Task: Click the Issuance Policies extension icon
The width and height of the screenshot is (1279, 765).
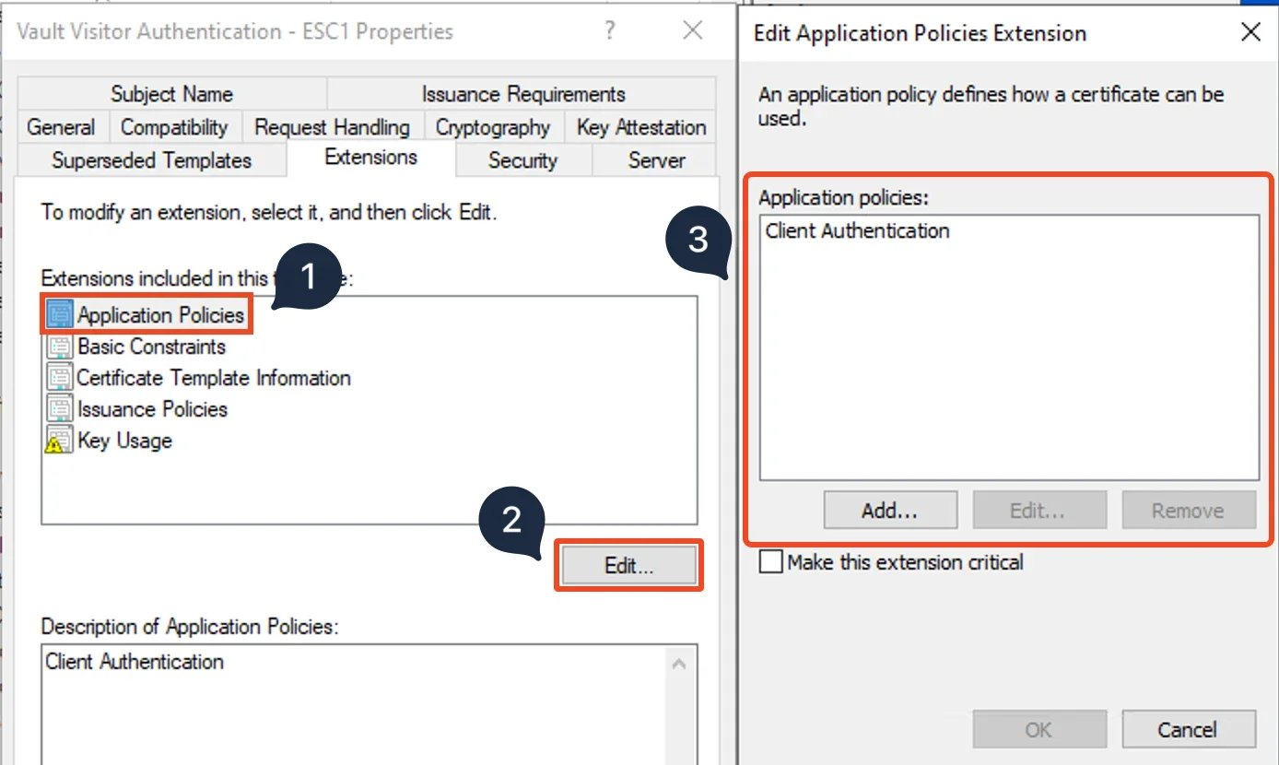Action: tap(60, 409)
